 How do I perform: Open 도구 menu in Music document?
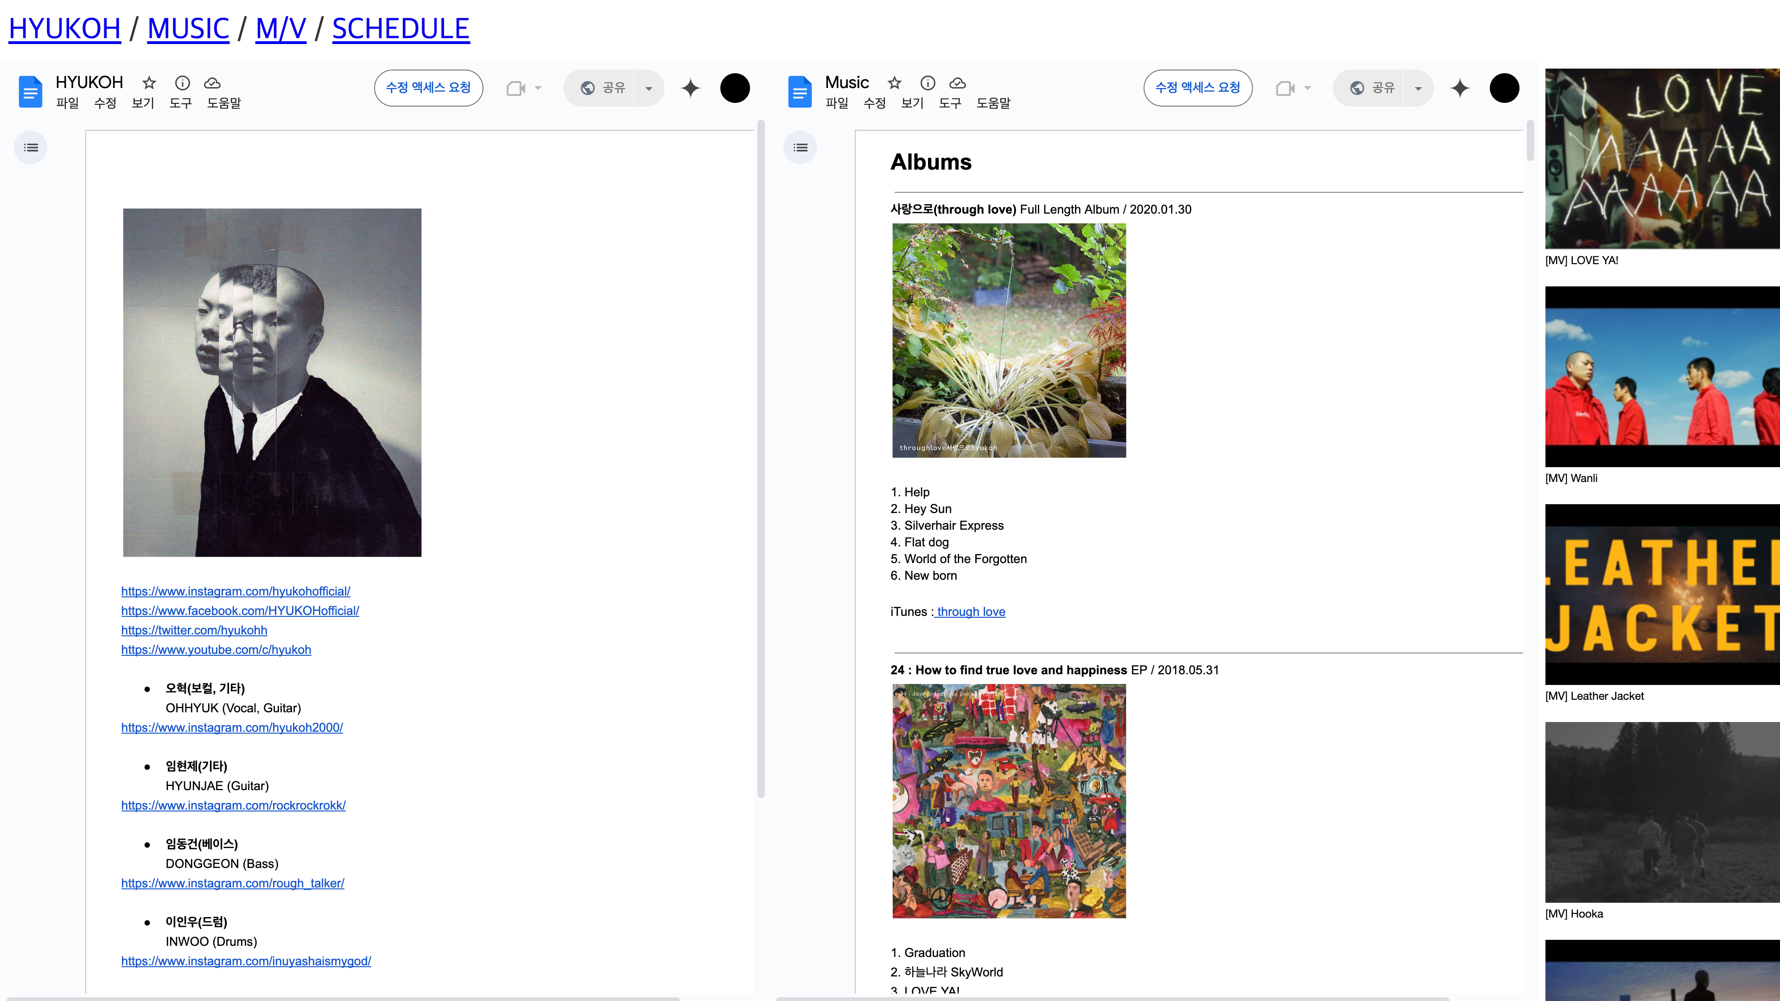point(950,103)
